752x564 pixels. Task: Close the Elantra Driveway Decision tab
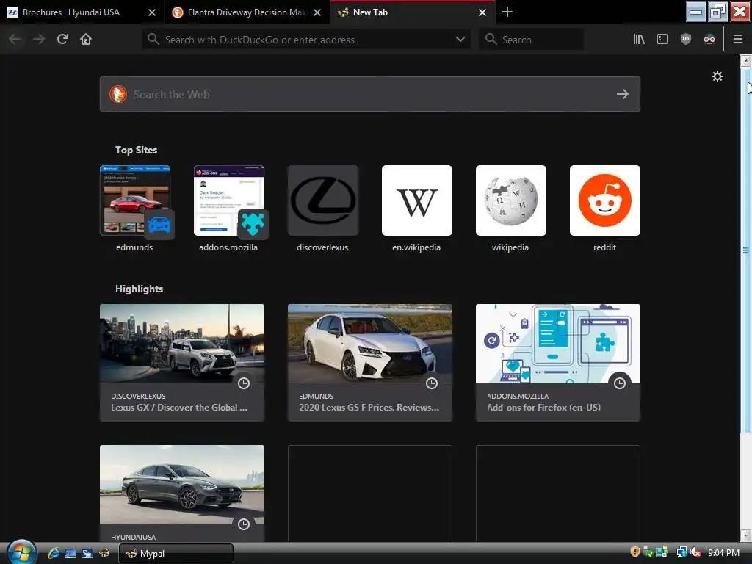tap(317, 12)
